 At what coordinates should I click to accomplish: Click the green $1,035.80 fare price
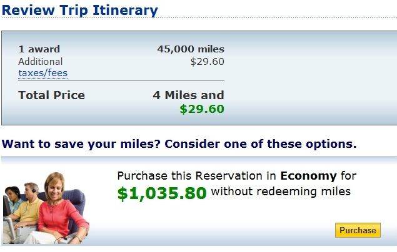coord(162,193)
